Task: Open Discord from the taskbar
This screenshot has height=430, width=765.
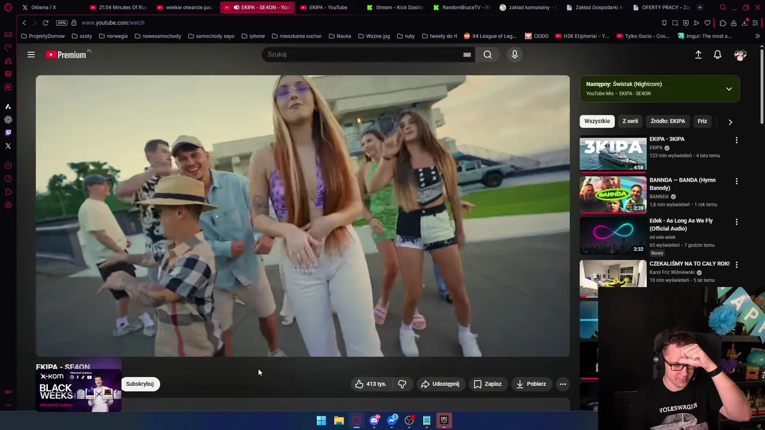Action: click(x=374, y=420)
